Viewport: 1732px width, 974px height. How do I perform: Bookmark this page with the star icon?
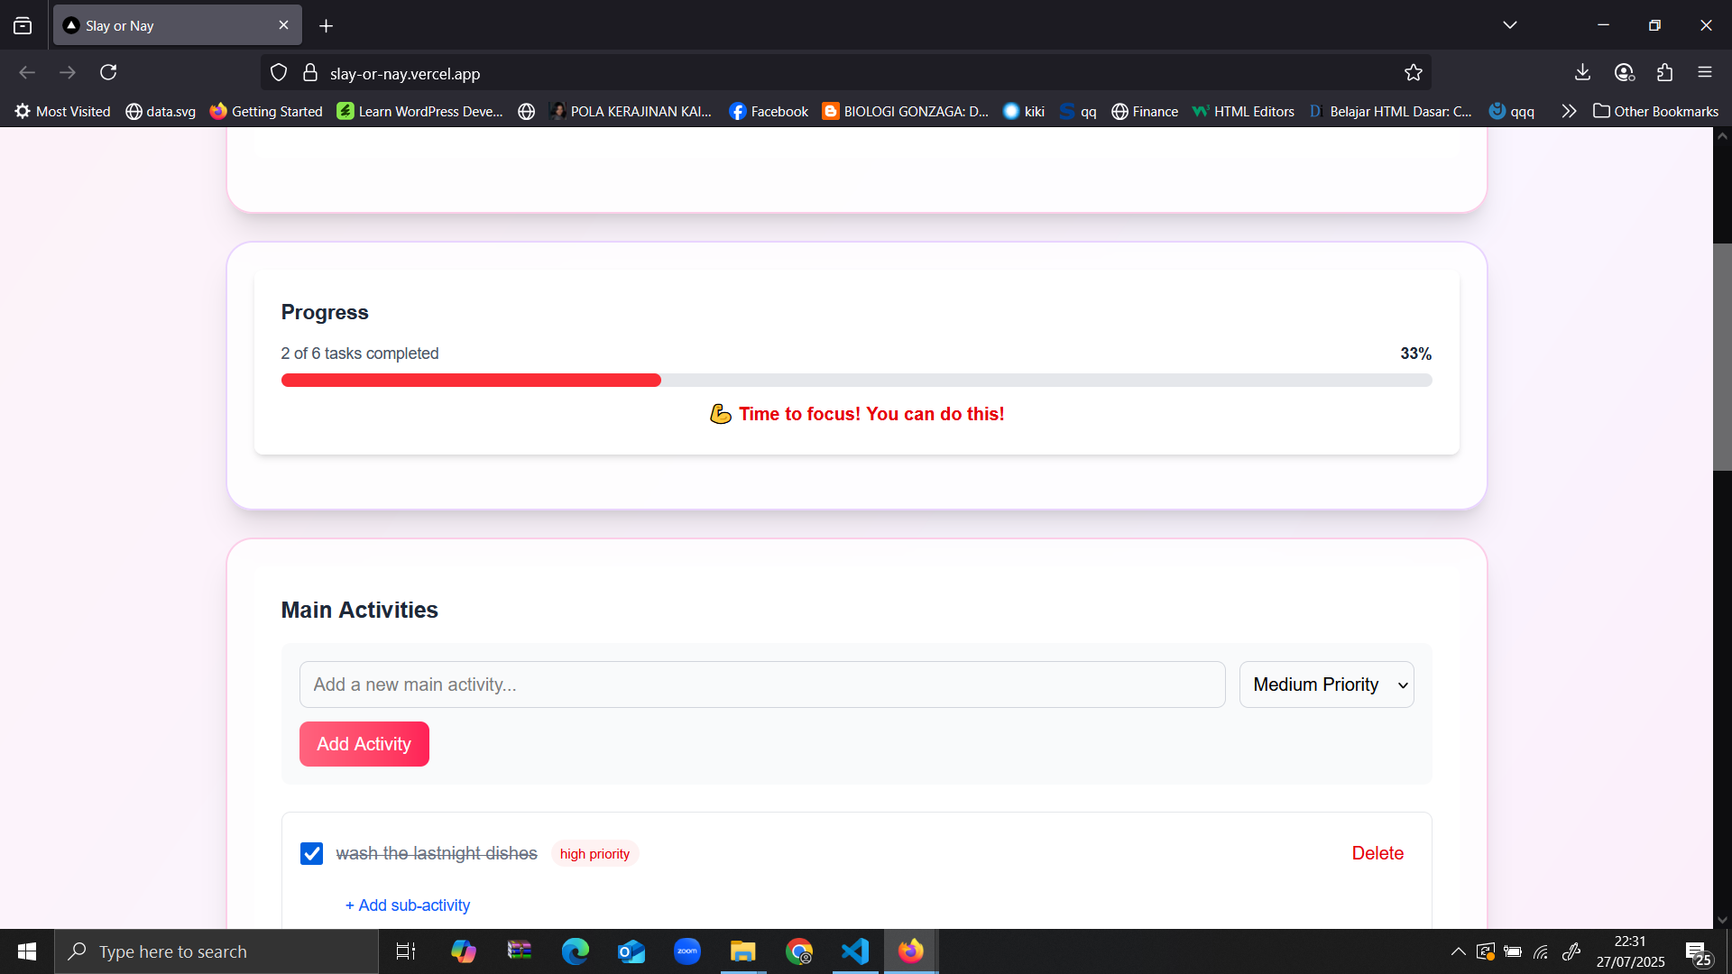click(1413, 73)
